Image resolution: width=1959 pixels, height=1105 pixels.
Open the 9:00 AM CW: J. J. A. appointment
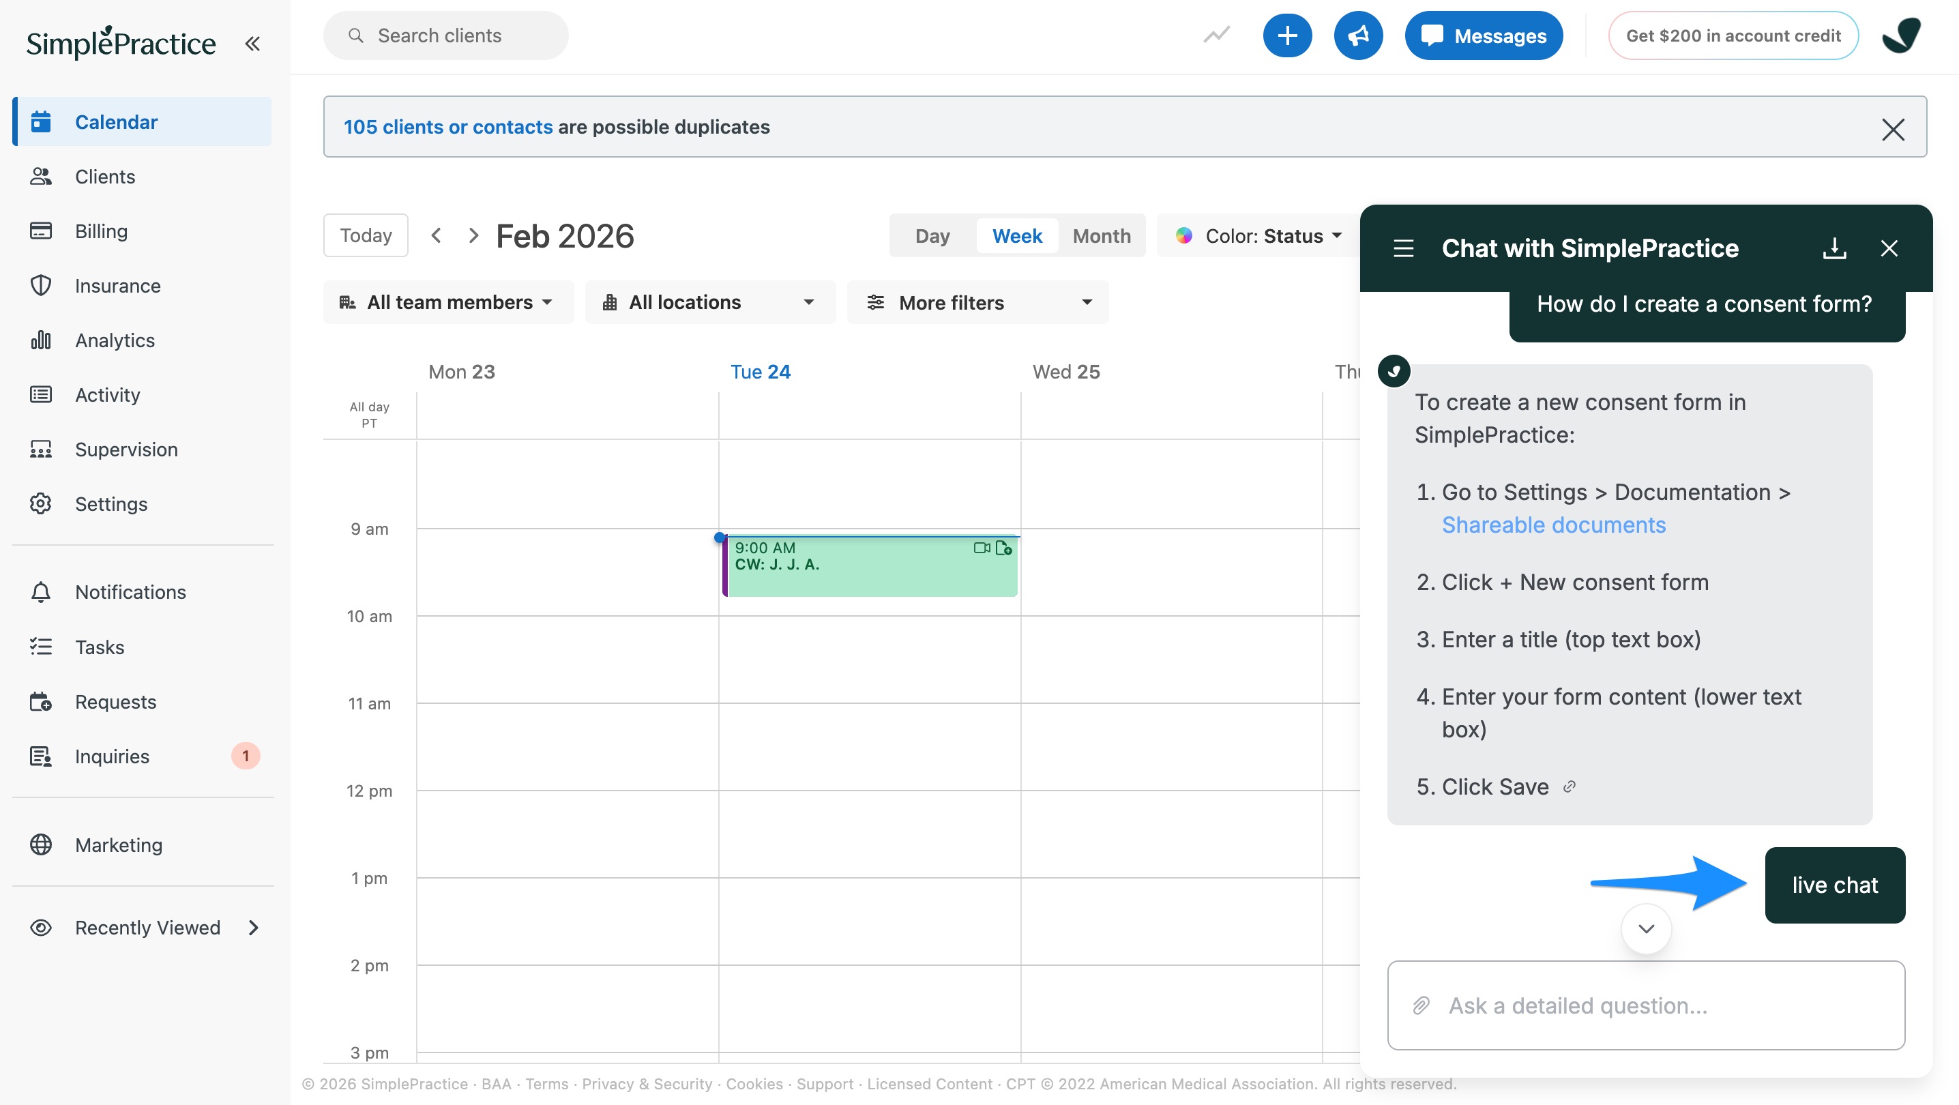[870, 566]
